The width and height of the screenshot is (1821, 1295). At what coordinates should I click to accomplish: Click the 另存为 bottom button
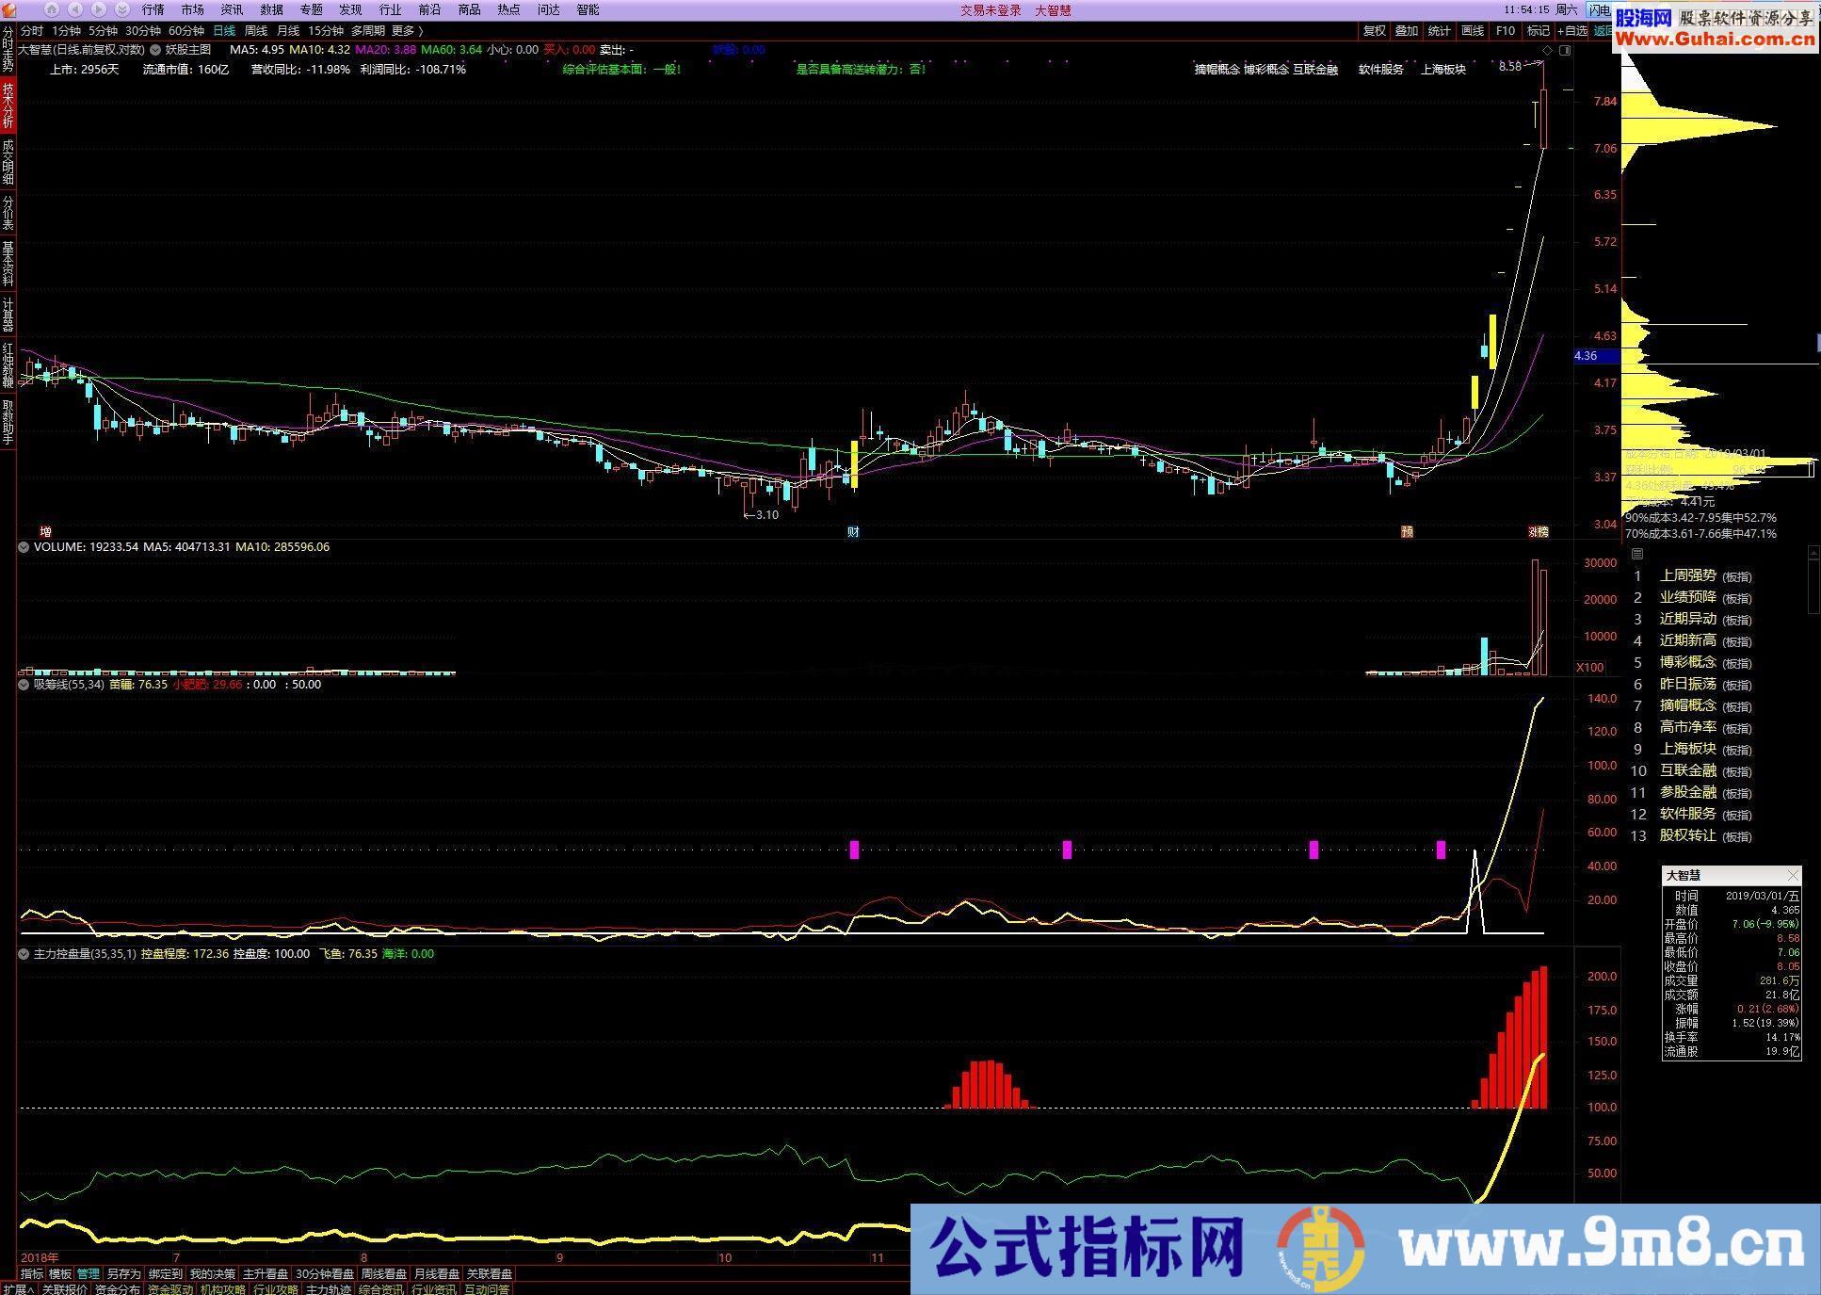tap(123, 1273)
